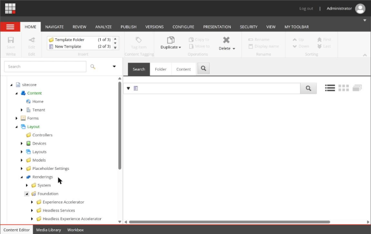371x234 pixels.
Task: Click the Tag item icon
Action: (139, 40)
